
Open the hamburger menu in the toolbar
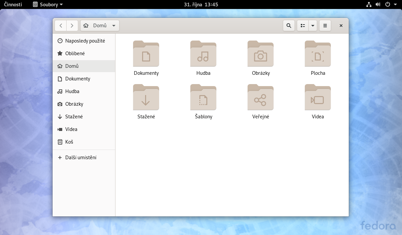(x=325, y=25)
